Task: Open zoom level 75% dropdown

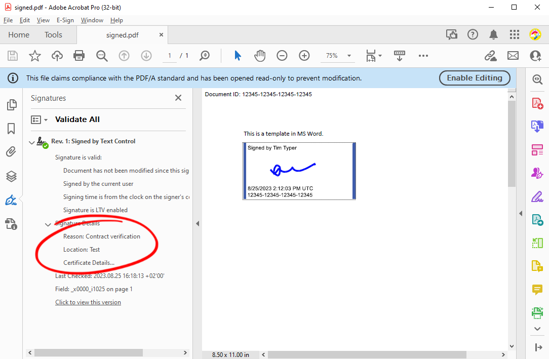Action: pyautogui.click(x=349, y=56)
